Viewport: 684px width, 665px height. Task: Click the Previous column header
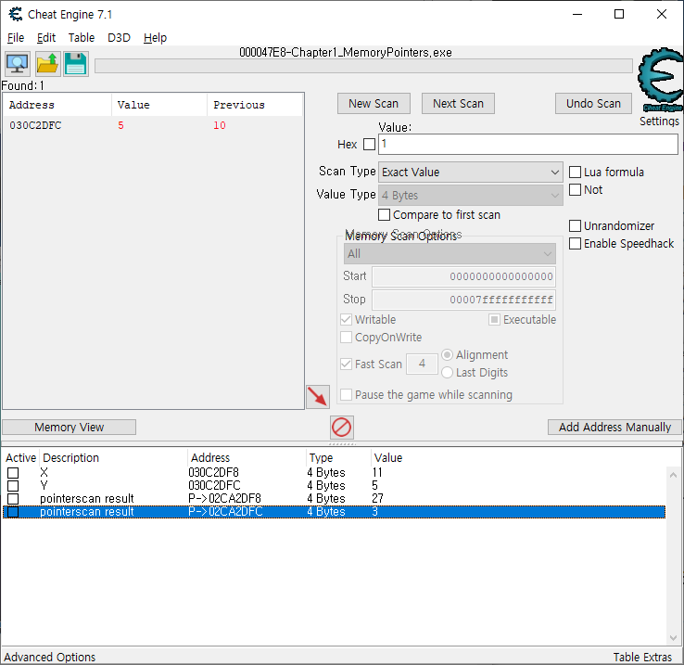pos(255,105)
